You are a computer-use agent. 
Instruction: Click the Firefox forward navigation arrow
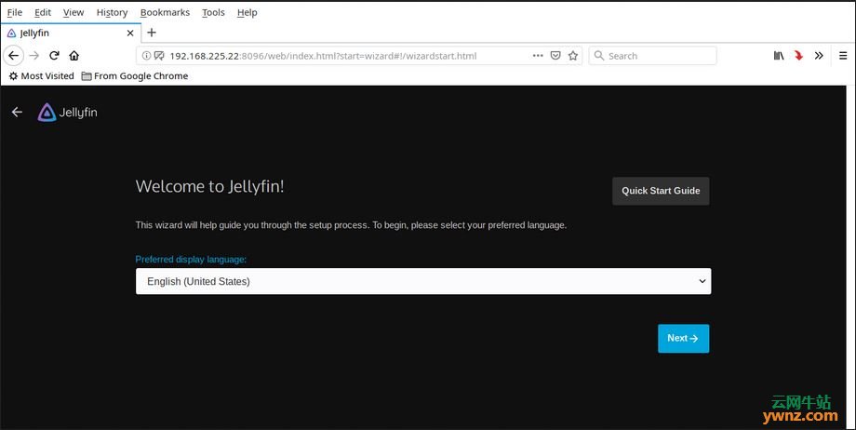point(34,56)
